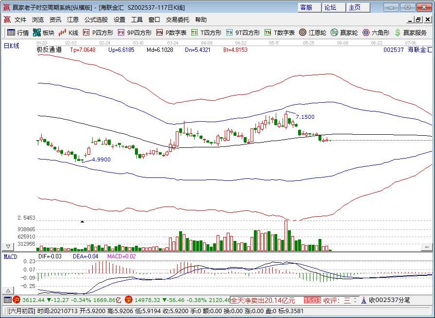This screenshot has height=318, width=435.
Task: Click the 3612.44 Shanghai index value
Action: 33,300
